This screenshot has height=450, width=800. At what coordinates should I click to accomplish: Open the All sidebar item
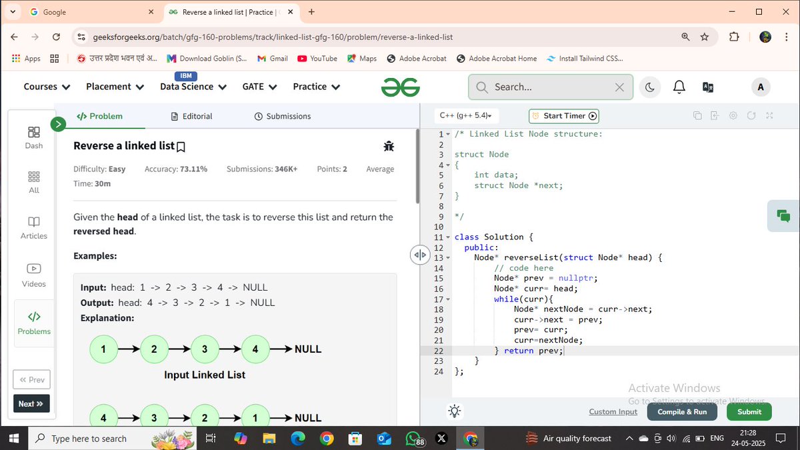click(x=33, y=182)
